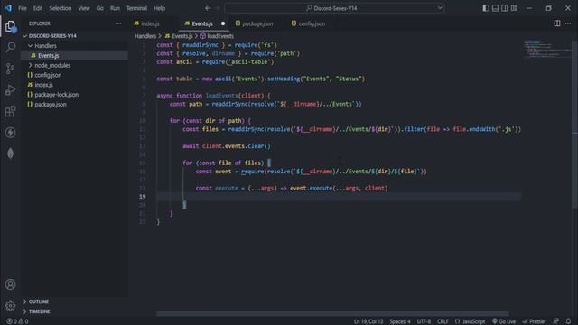This screenshot has width=578, height=325.
Task: Open the Go menu
Action: pyautogui.click(x=100, y=8)
